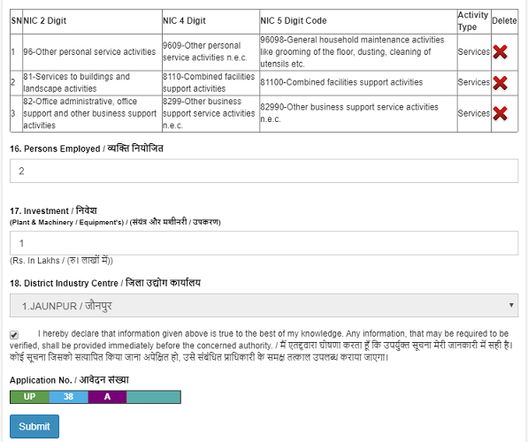
Task: Submit the application form
Action: pos(34,426)
